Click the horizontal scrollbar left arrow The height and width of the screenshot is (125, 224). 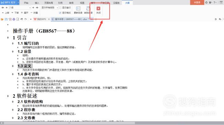(2, 123)
